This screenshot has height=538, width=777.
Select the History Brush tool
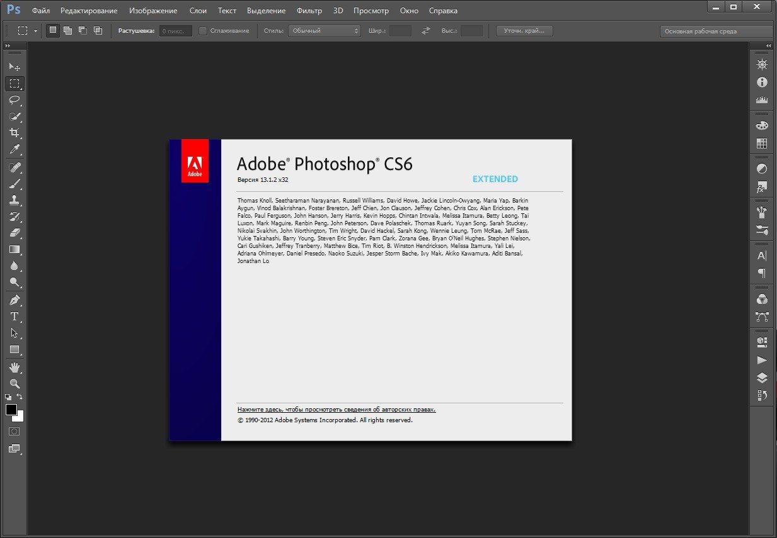point(14,216)
